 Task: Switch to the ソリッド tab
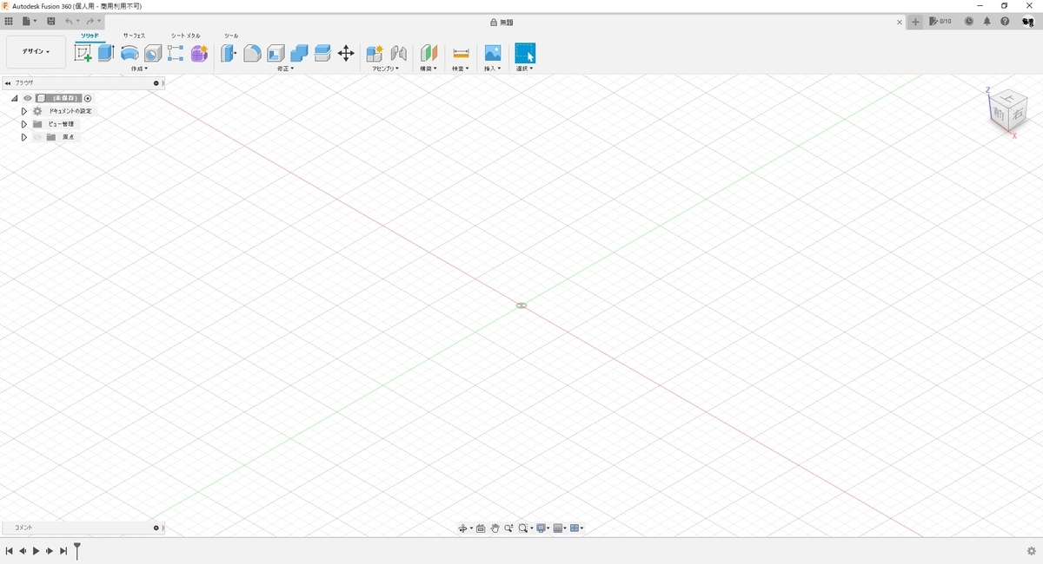tap(90, 36)
